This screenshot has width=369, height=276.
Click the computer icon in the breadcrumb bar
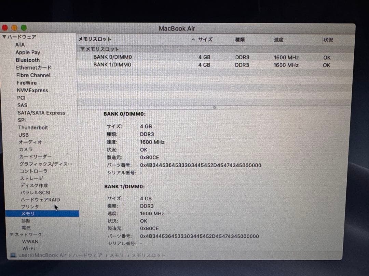(13, 255)
